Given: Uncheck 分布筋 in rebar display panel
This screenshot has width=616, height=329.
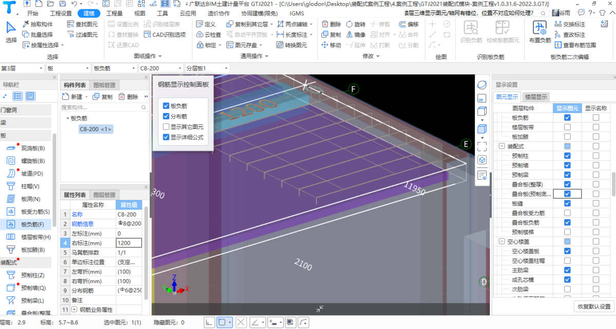Looking at the screenshot, I should [166, 117].
